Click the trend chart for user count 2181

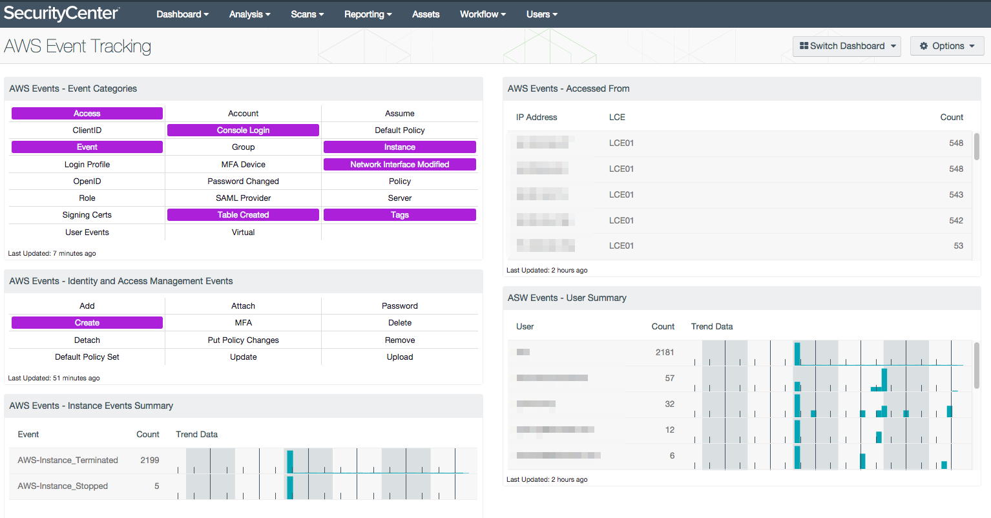click(x=828, y=353)
